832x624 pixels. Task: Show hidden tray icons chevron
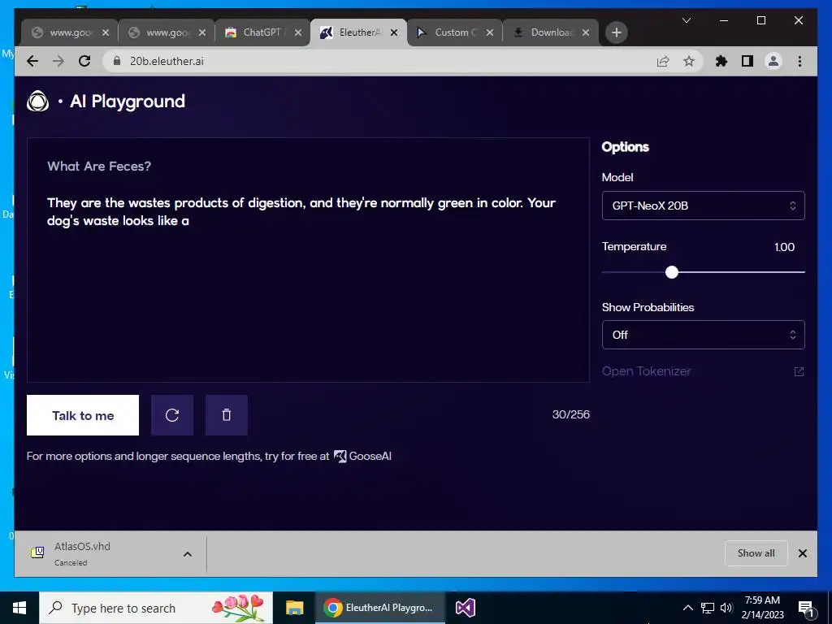tap(687, 608)
